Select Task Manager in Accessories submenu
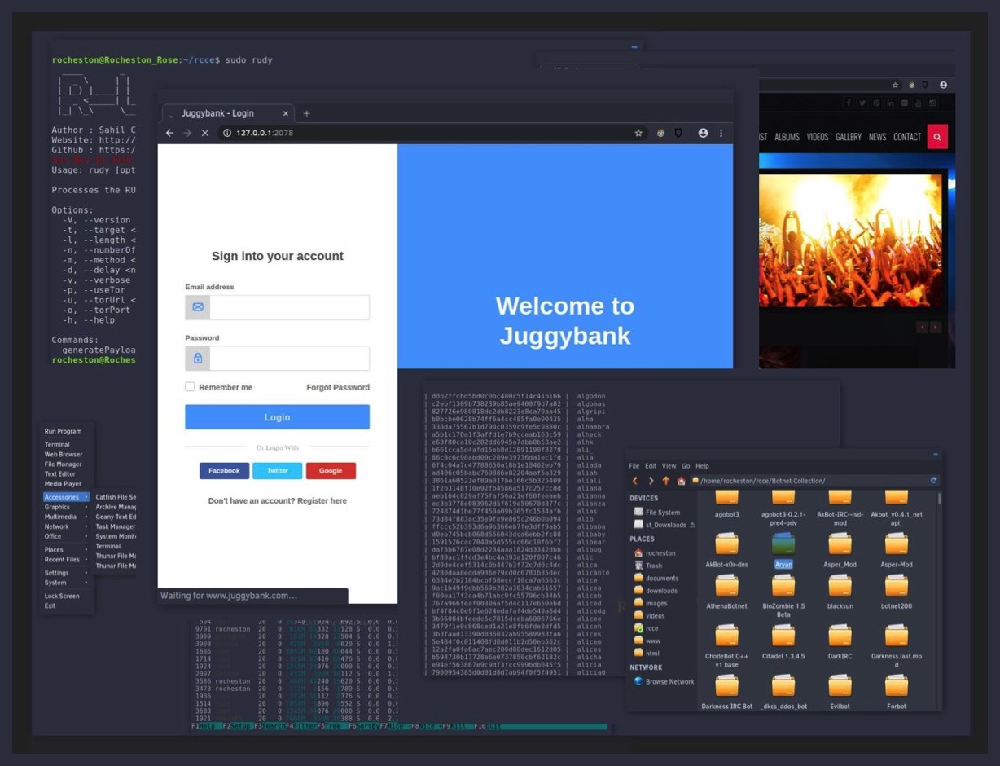The height and width of the screenshot is (766, 1000). [x=116, y=526]
